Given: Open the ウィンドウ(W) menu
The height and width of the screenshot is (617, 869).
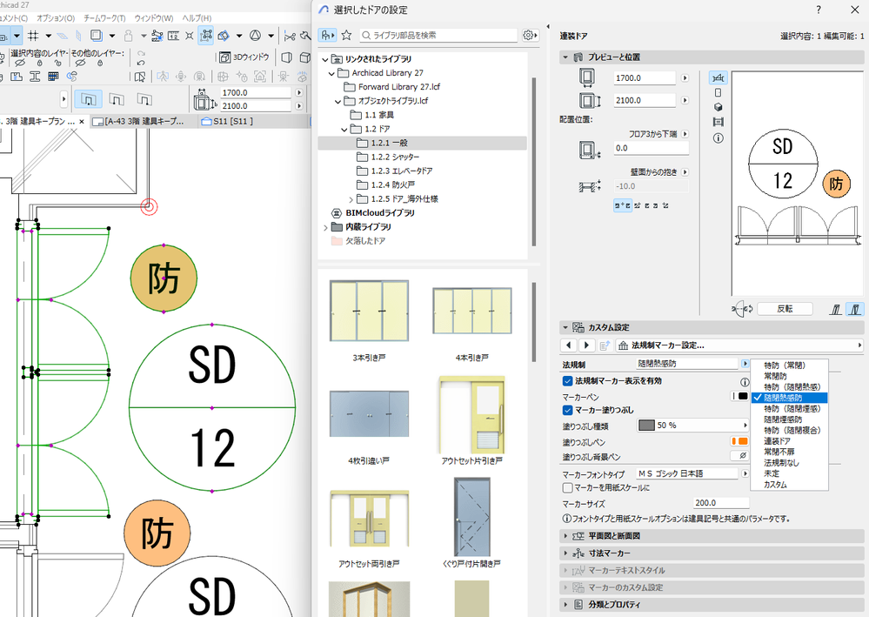Looking at the screenshot, I should tap(154, 18).
